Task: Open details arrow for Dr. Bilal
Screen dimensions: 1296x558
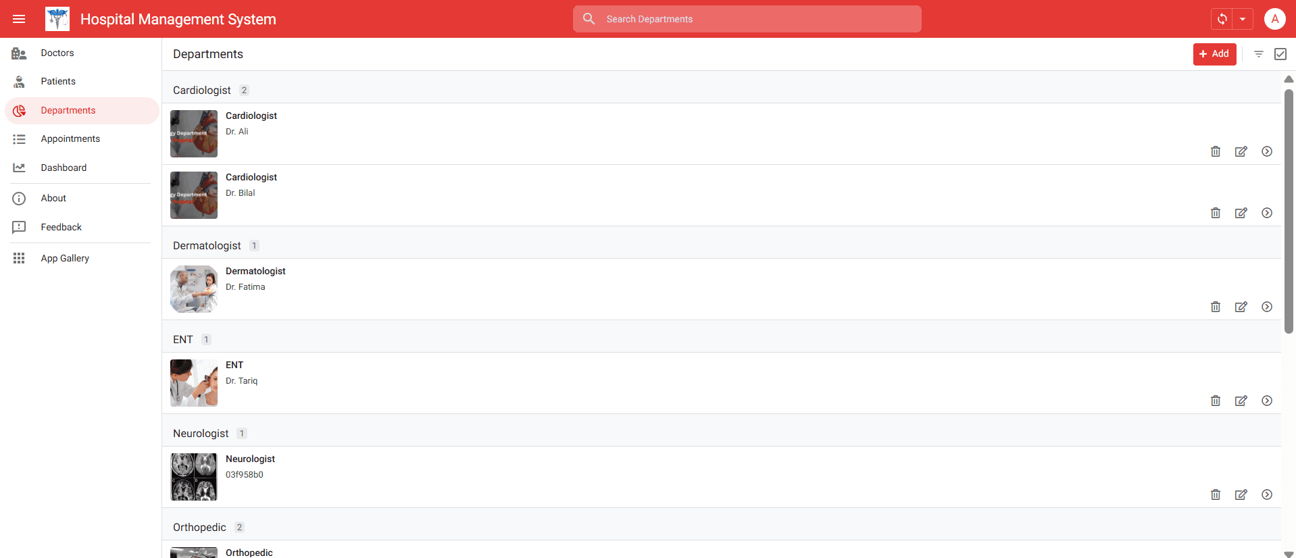Action: click(1267, 213)
